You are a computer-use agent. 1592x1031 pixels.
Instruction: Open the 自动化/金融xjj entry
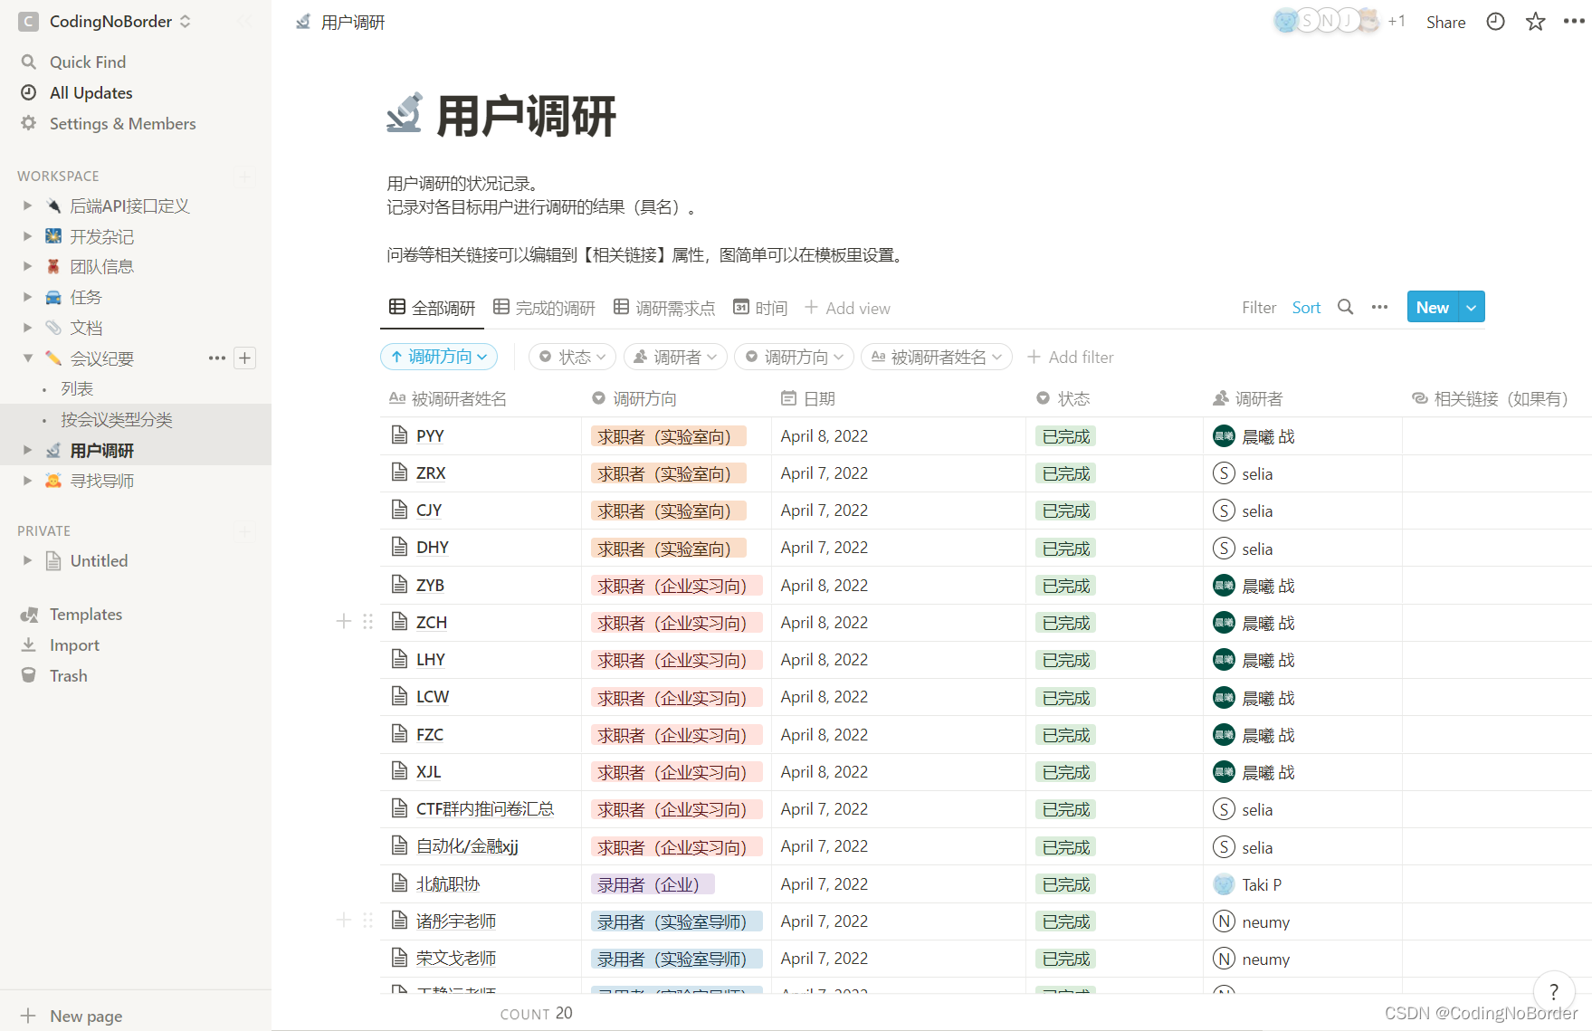[x=467, y=846]
